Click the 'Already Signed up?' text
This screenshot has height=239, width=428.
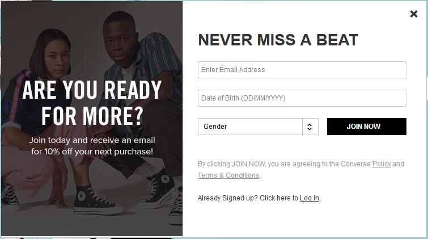coord(247,198)
